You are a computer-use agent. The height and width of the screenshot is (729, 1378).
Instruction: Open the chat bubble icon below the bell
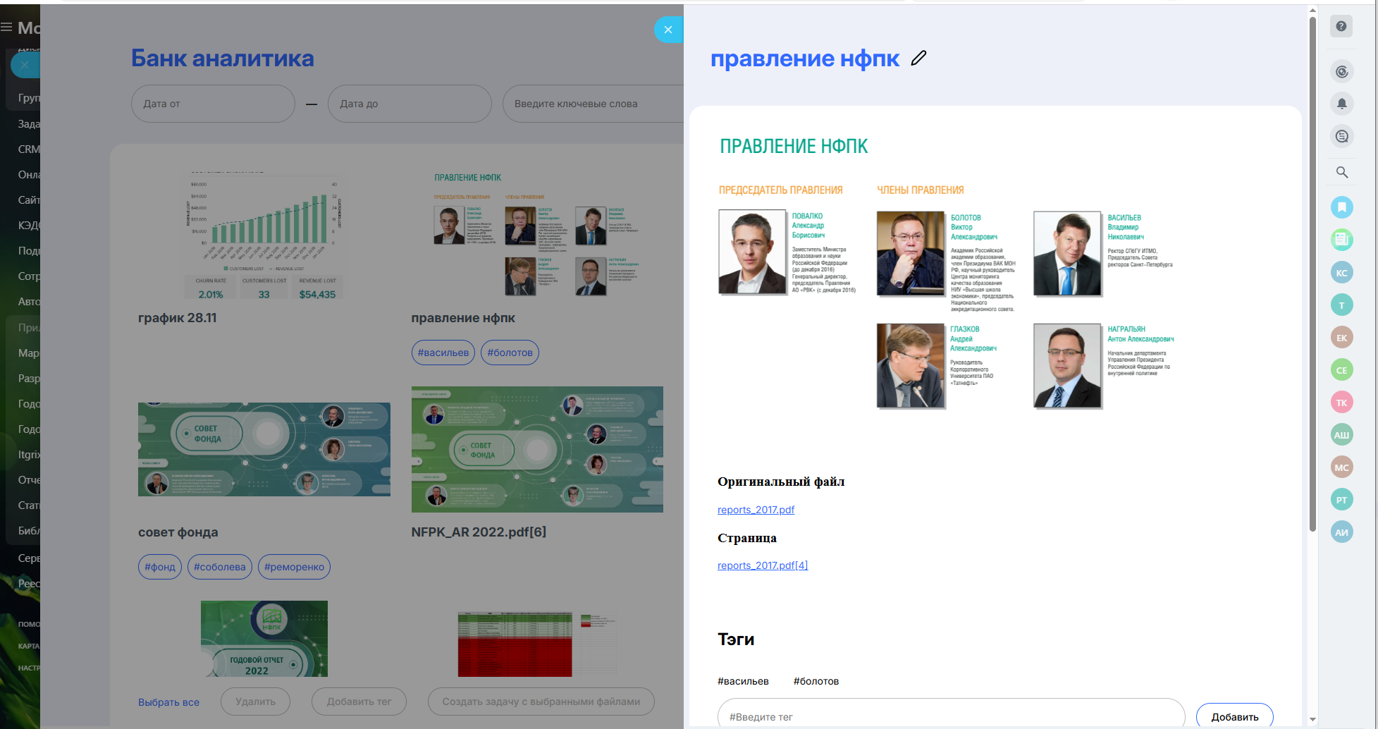click(x=1341, y=136)
